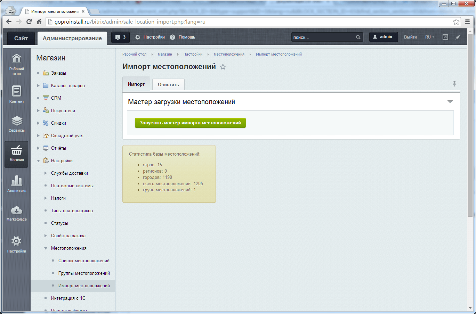Viewport: 476px width, 314px height.
Task: Open the Сервисы sidebar section
Action: coord(17,124)
